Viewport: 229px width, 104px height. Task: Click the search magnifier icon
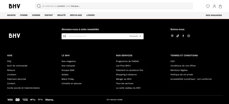39,6
